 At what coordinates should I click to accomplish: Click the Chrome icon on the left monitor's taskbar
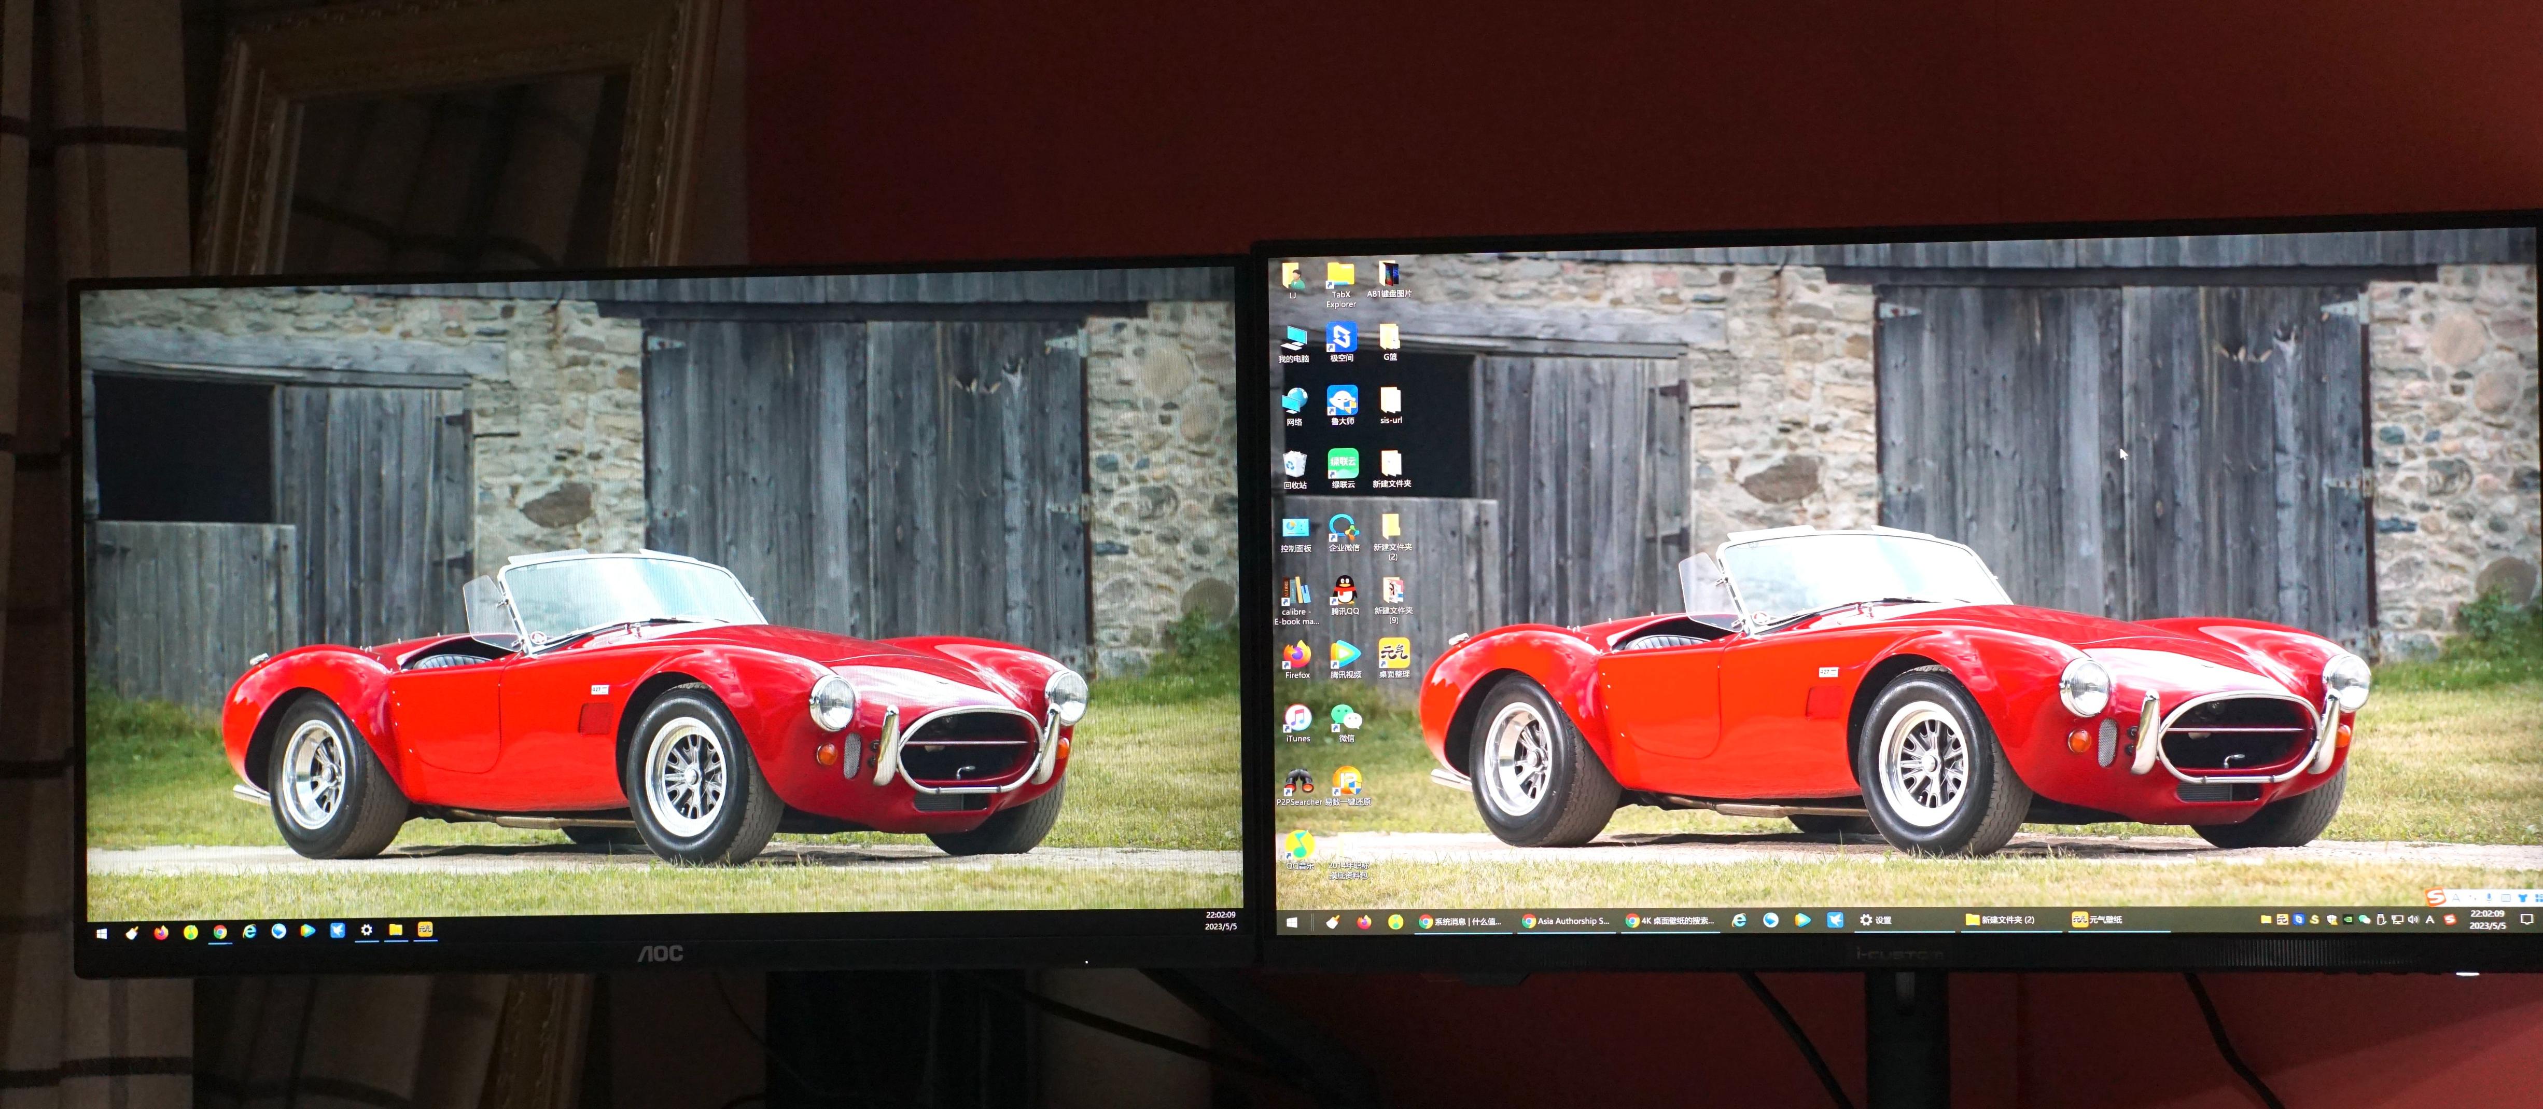coord(220,931)
